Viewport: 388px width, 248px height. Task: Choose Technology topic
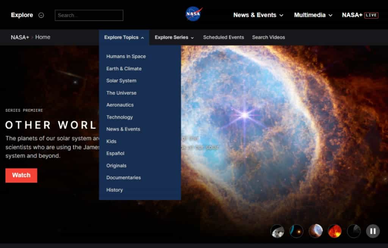click(x=119, y=117)
